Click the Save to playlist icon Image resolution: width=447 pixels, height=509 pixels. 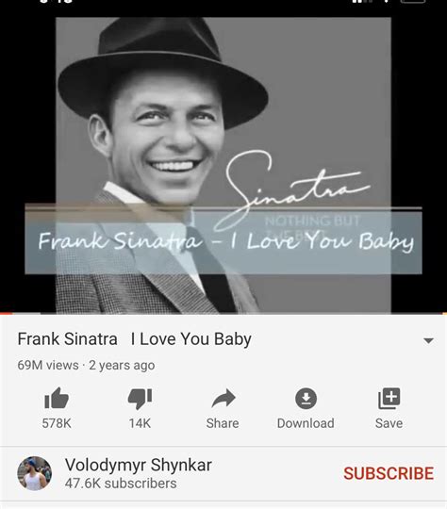coord(389,399)
